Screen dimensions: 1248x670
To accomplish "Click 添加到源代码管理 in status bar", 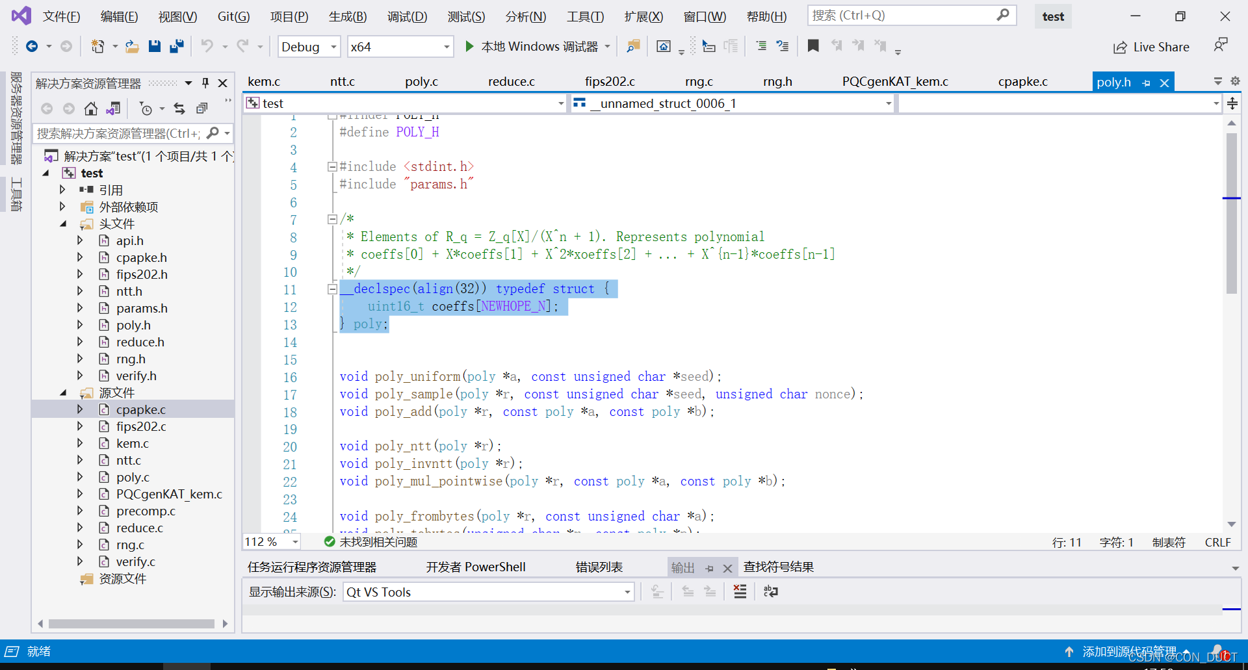I will point(1128,651).
